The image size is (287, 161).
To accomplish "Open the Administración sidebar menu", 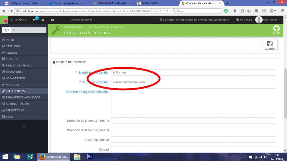I will click(24, 104).
